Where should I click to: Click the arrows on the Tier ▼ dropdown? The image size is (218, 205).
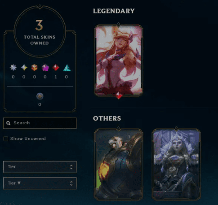tap(71, 183)
